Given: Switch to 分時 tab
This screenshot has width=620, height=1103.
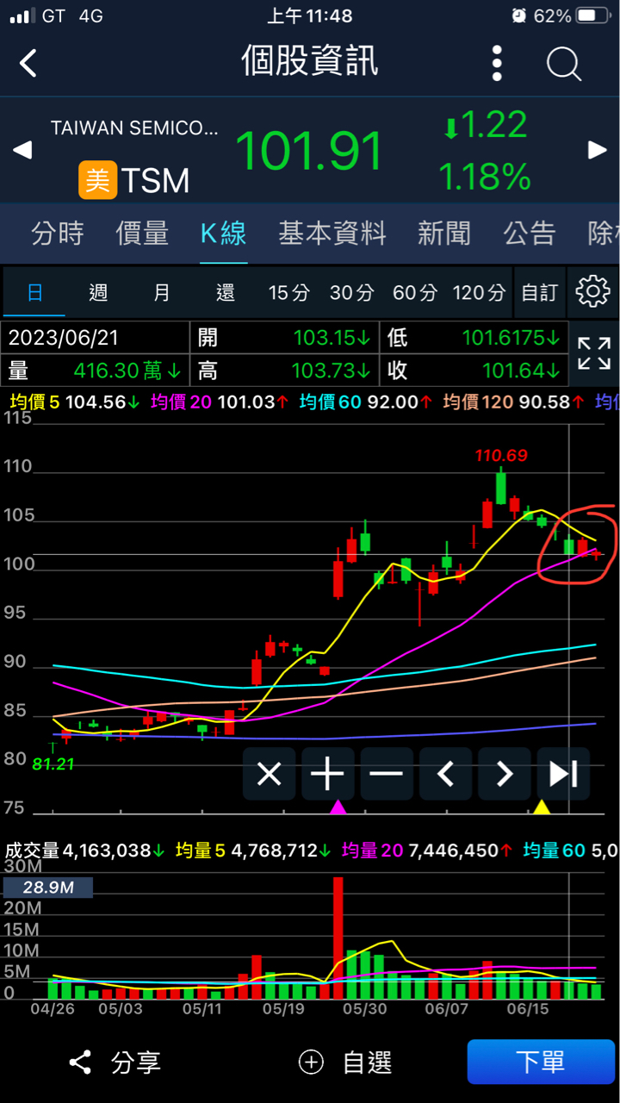Looking at the screenshot, I should [x=58, y=233].
